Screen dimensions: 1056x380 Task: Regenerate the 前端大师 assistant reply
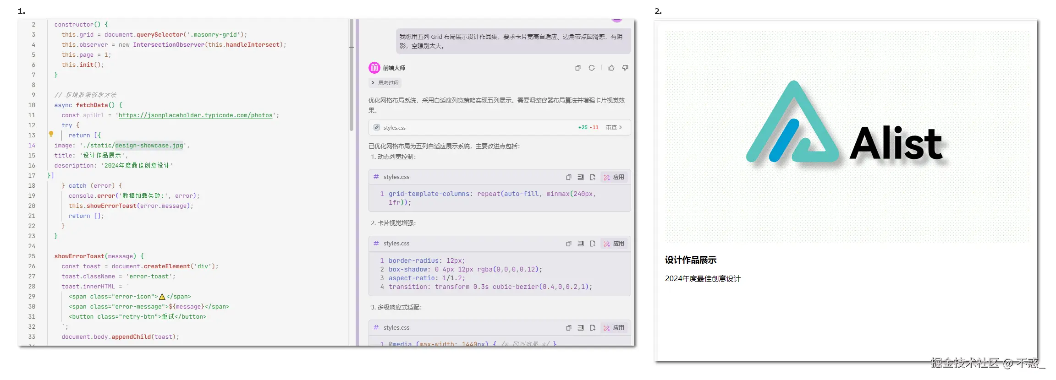592,68
